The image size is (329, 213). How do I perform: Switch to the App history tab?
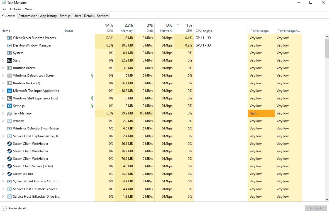point(49,16)
